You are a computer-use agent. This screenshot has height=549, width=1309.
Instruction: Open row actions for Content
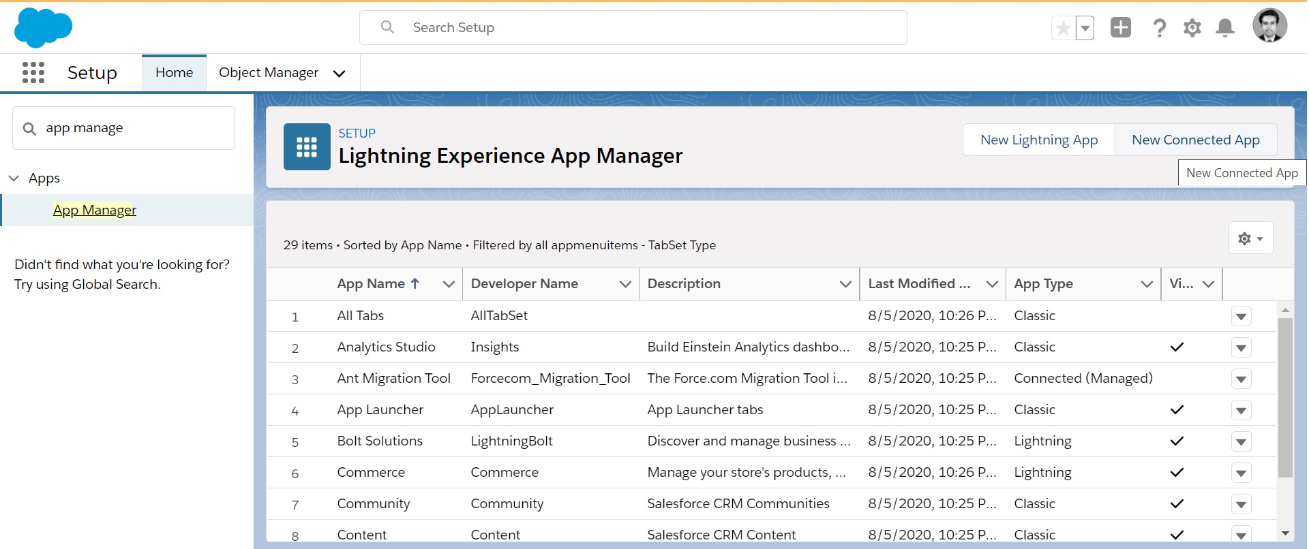1241,535
